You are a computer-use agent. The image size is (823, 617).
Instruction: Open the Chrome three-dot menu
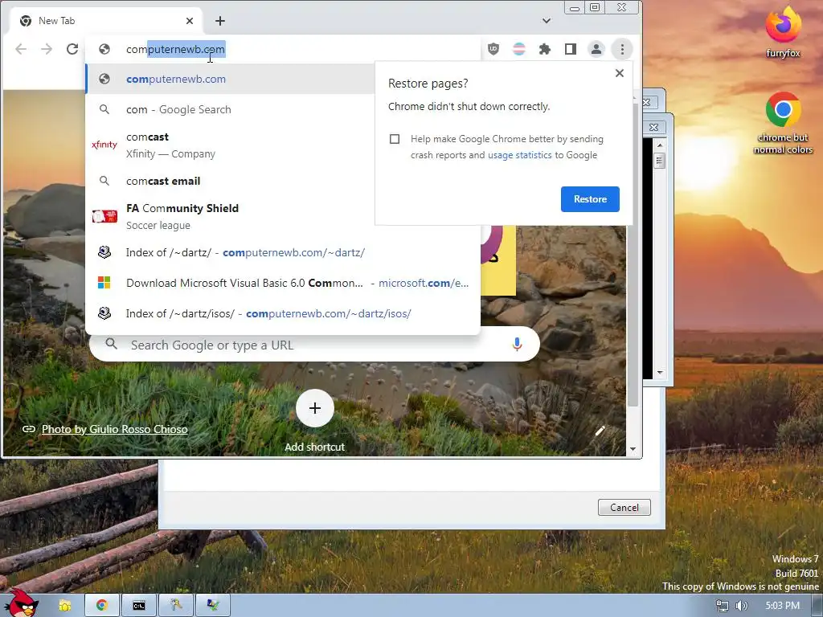pos(623,49)
